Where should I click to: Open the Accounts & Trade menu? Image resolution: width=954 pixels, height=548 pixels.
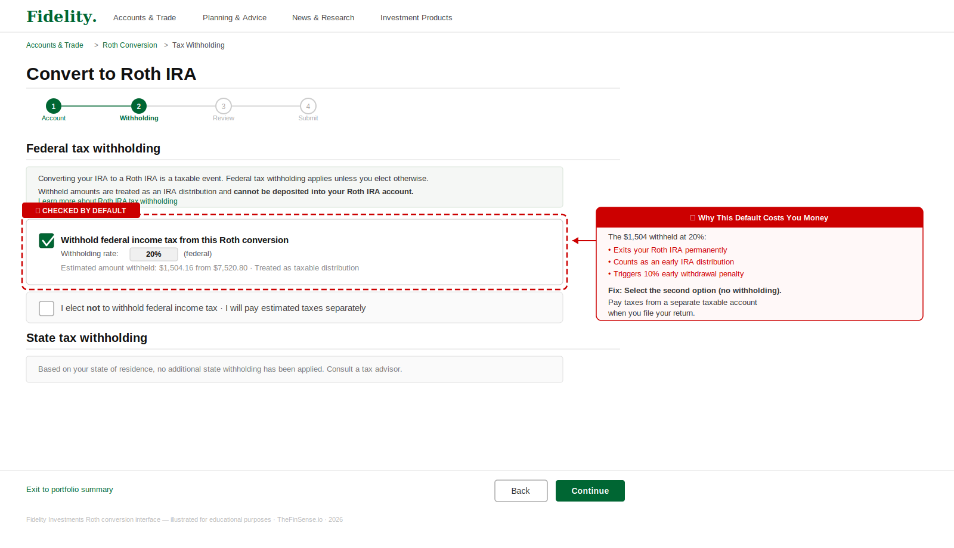(x=144, y=17)
